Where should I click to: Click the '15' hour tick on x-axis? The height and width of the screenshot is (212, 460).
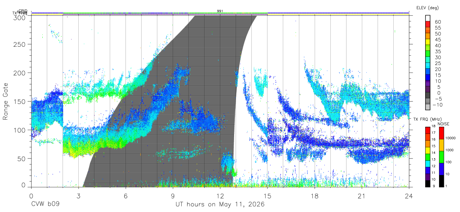click(x=267, y=196)
